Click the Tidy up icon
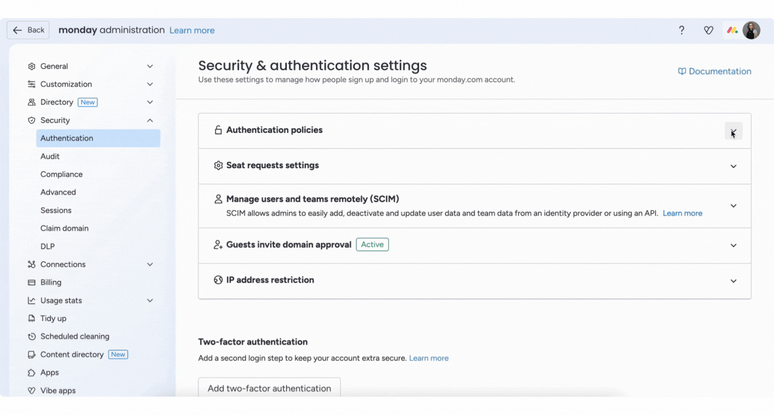The height and width of the screenshot is (415, 774). pyautogui.click(x=32, y=318)
